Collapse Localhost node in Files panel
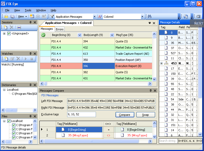Viewport: 204px width, 151px height. tap(4, 121)
